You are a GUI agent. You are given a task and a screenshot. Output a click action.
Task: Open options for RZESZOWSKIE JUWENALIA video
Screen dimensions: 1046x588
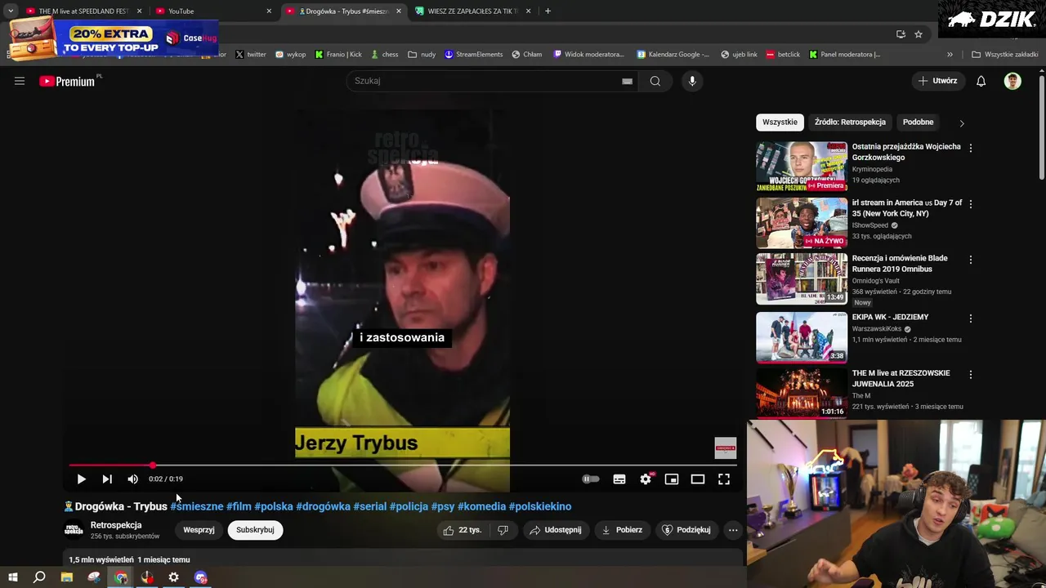pos(971,375)
